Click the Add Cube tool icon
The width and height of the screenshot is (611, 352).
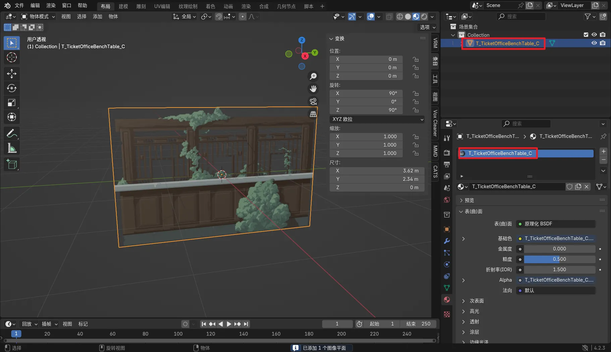pos(12,164)
